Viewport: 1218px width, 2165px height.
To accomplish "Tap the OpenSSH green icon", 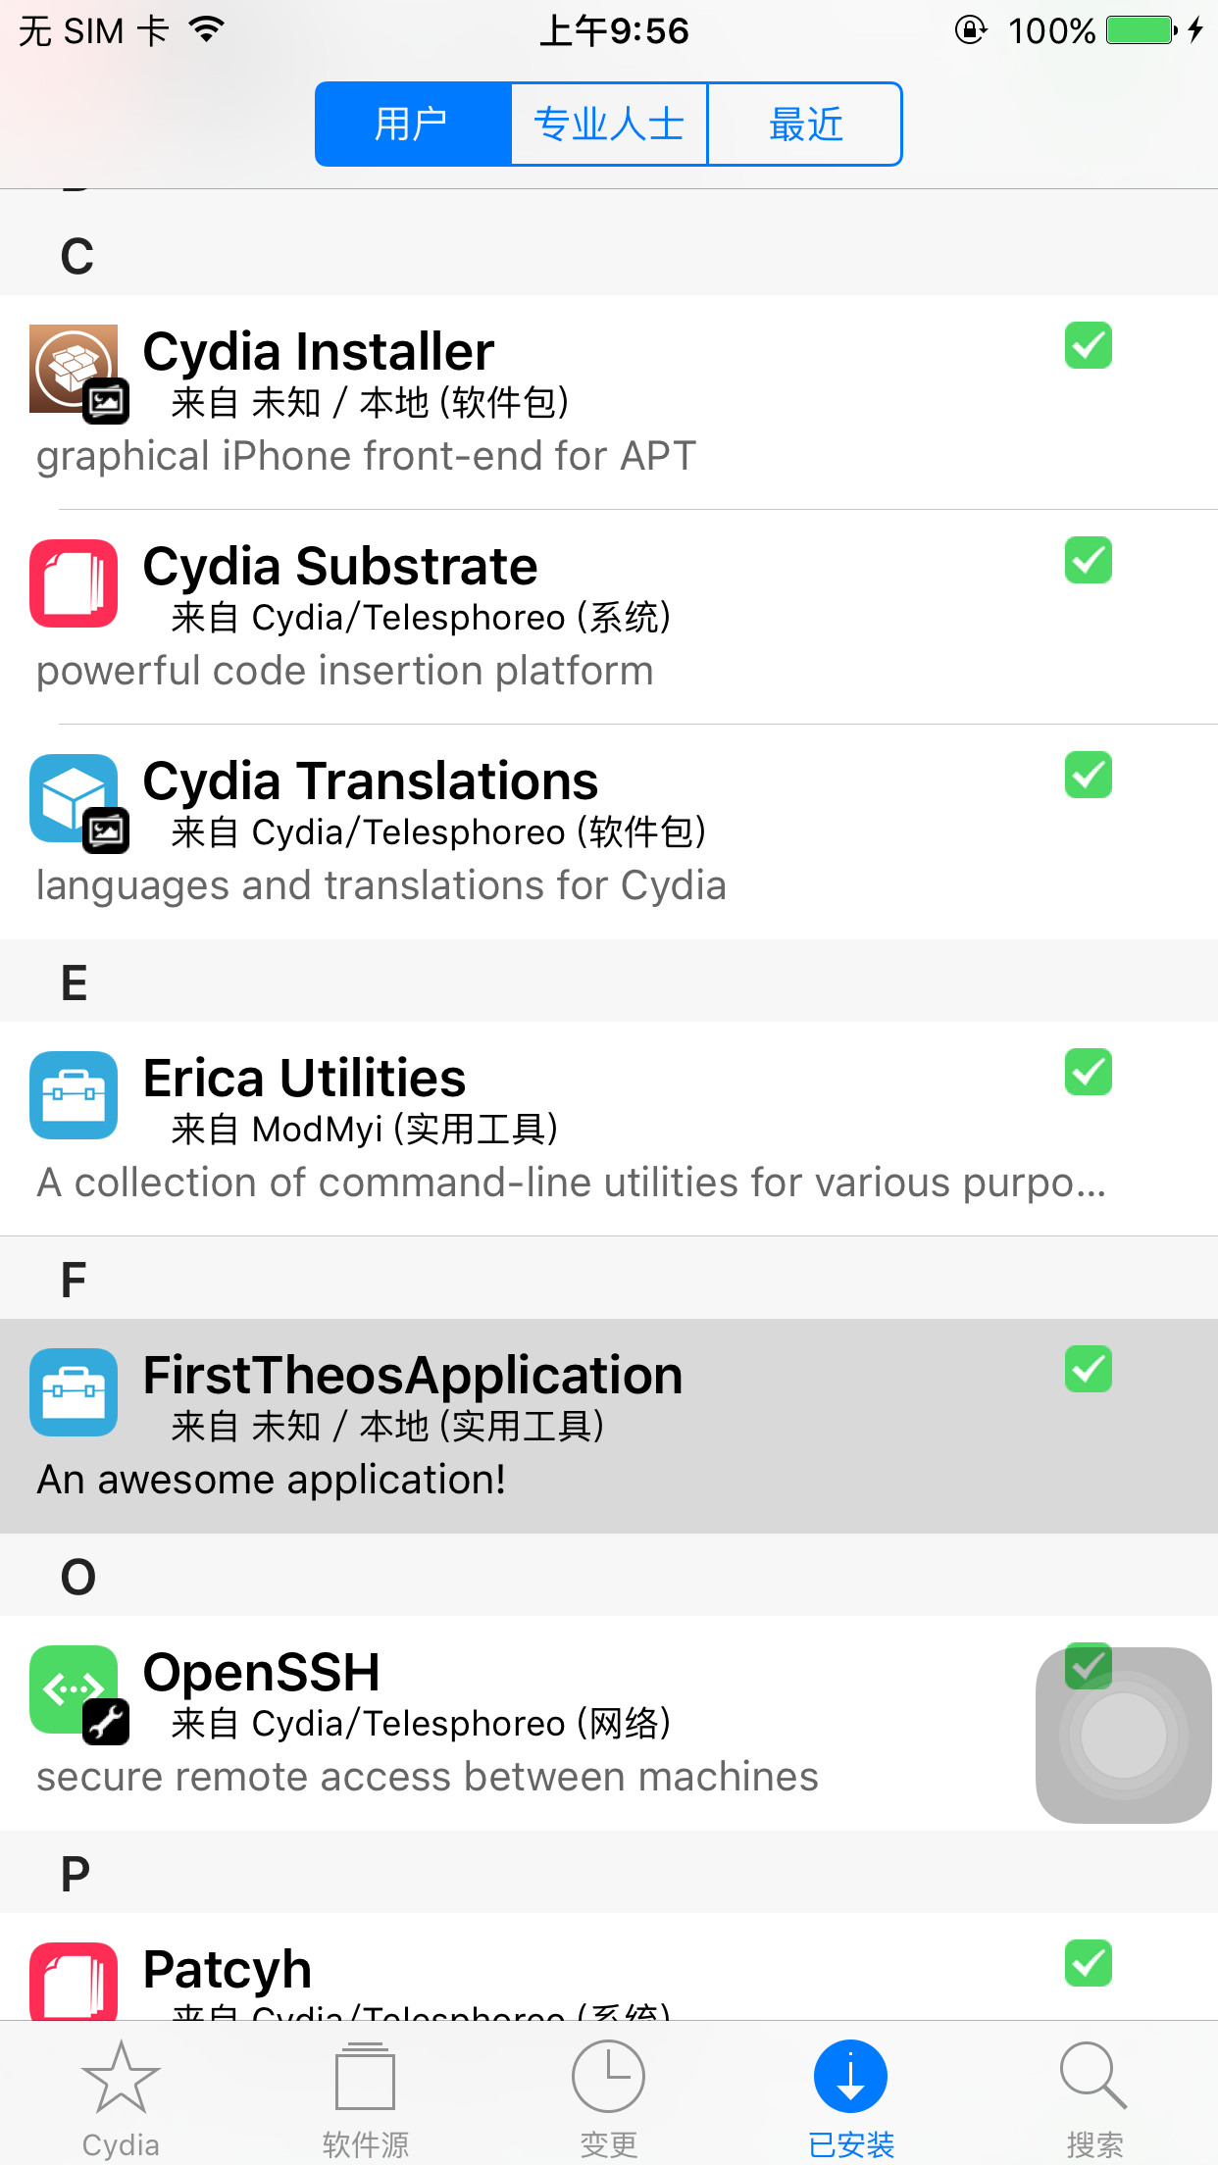I will pyautogui.click(x=74, y=1689).
